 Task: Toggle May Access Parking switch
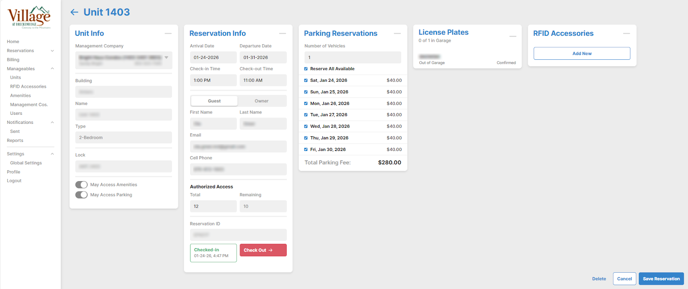[81, 195]
